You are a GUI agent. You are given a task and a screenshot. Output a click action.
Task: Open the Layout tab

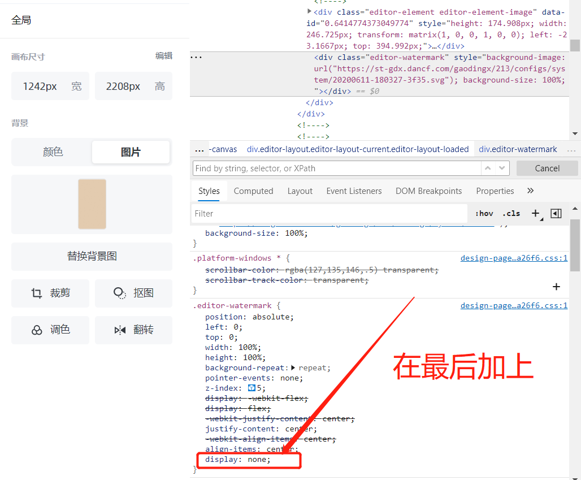(300, 191)
